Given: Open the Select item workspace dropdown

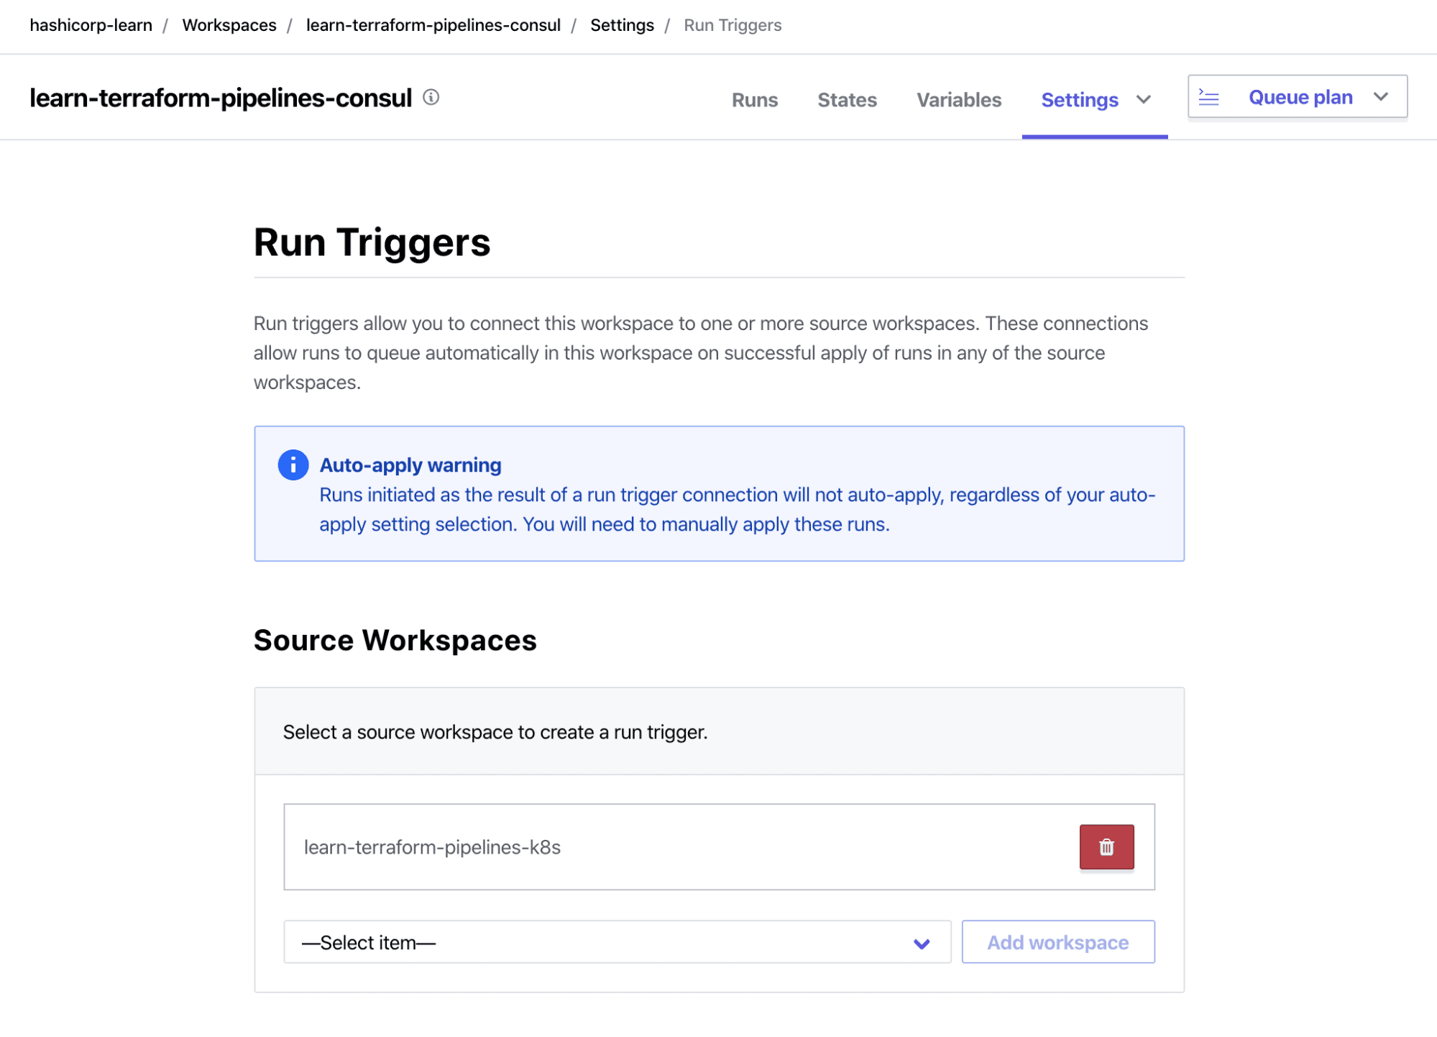Looking at the screenshot, I should click(617, 941).
